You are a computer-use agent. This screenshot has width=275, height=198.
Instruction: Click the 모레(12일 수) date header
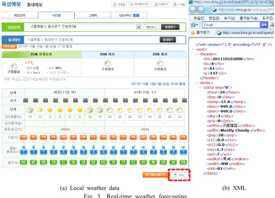click(x=145, y=92)
